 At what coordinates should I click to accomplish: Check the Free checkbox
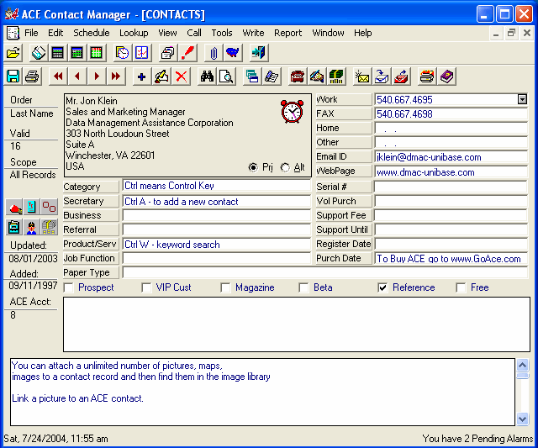(461, 287)
